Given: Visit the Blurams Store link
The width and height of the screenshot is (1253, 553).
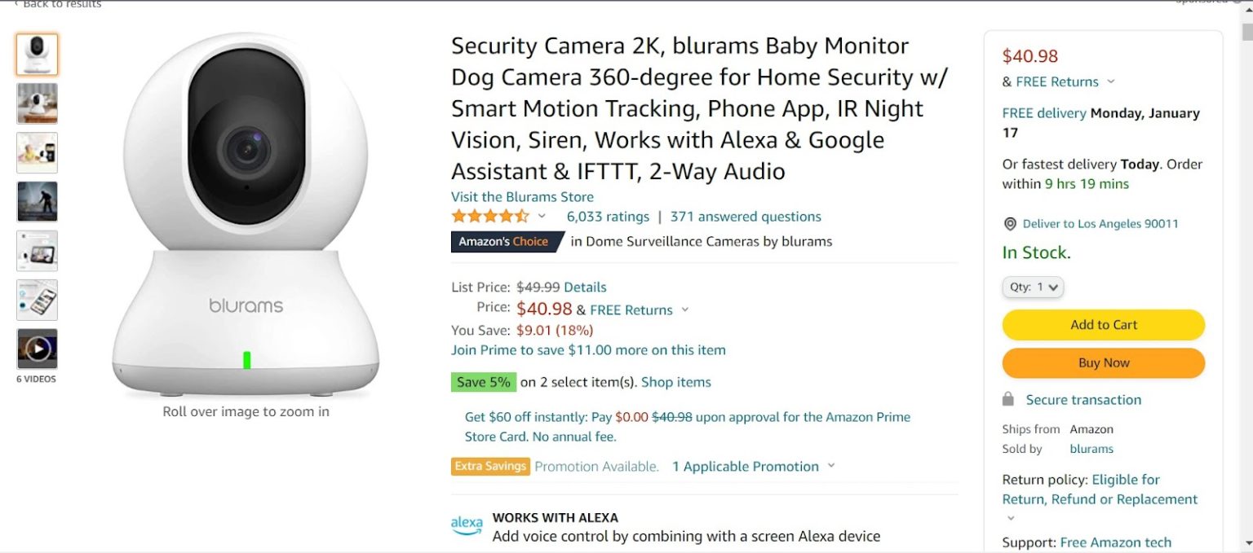Looking at the screenshot, I should pos(522,196).
